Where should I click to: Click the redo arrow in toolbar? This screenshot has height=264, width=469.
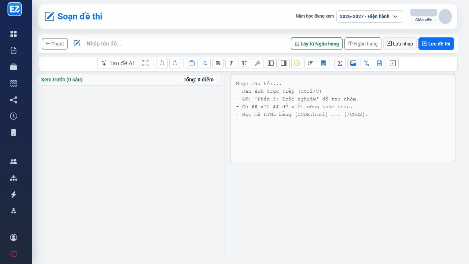click(175, 63)
